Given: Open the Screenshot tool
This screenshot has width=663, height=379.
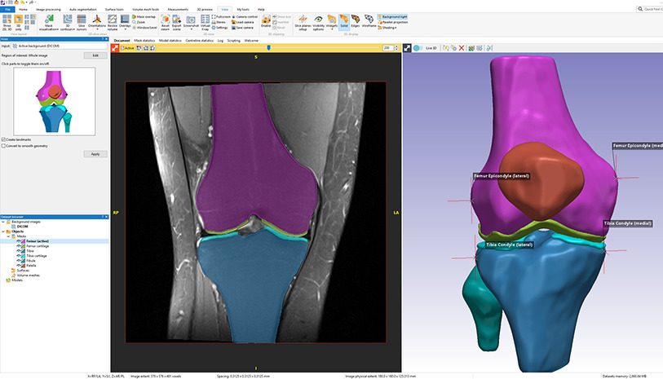Looking at the screenshot, I should [x=192, y=22].
